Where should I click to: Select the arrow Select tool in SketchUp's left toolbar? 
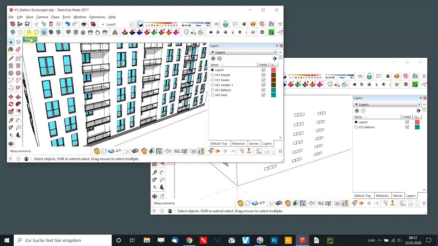click(x=11, y=42)
